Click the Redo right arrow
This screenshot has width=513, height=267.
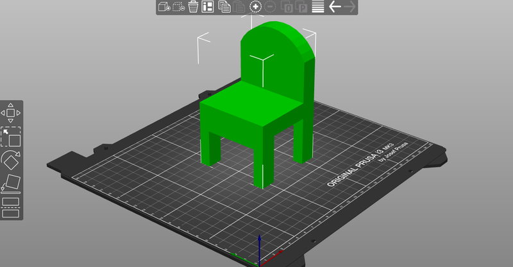click(349, 6)
